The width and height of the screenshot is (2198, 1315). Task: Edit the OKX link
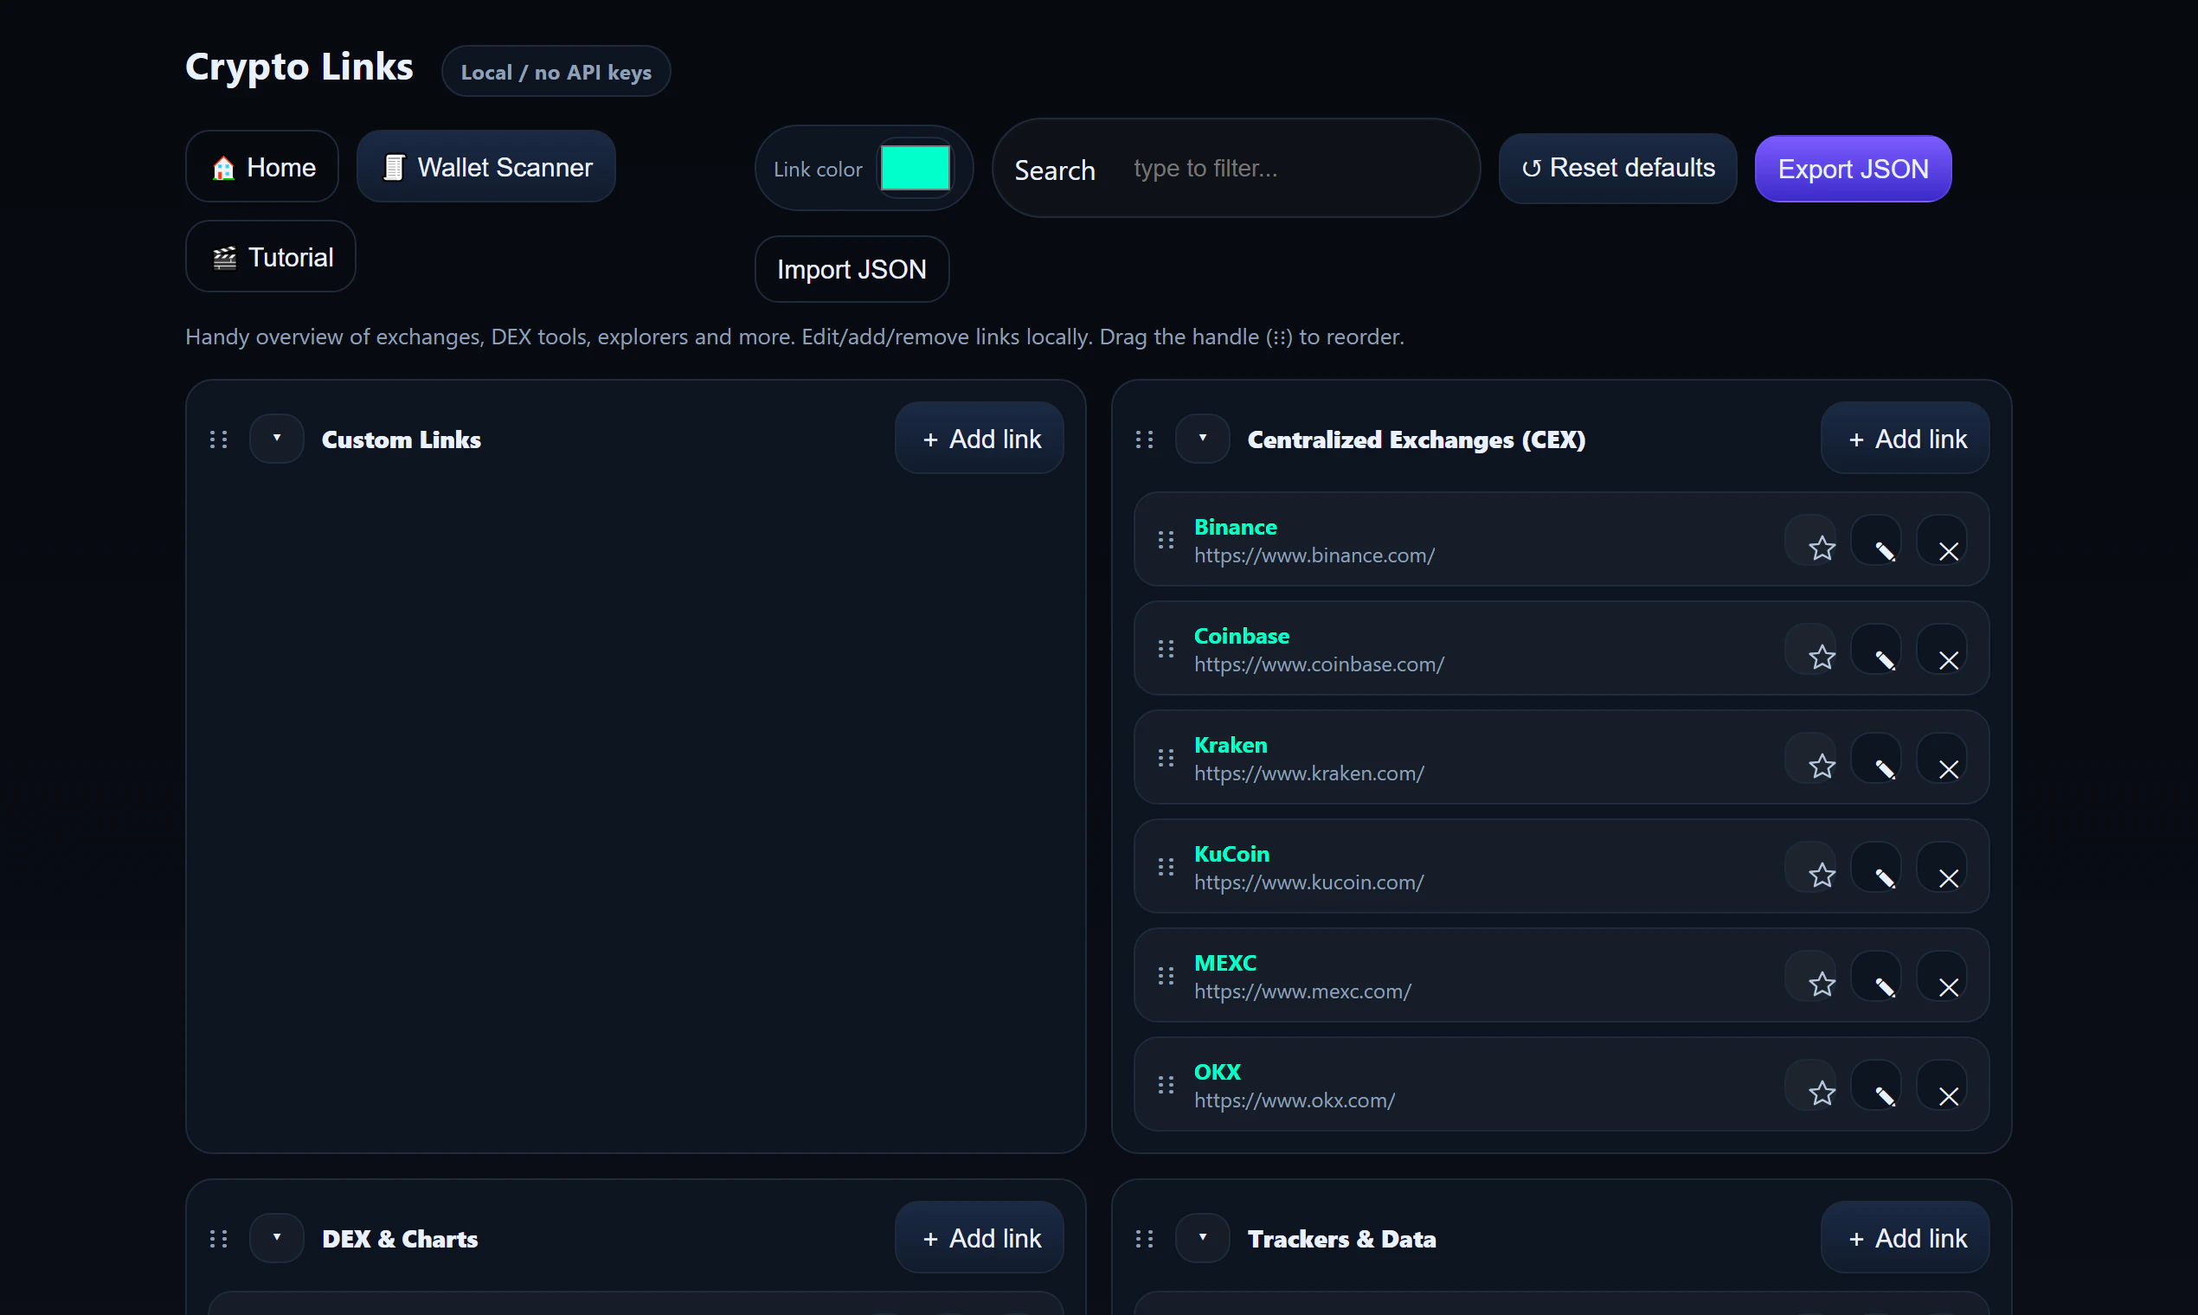coord(1876,1085)
